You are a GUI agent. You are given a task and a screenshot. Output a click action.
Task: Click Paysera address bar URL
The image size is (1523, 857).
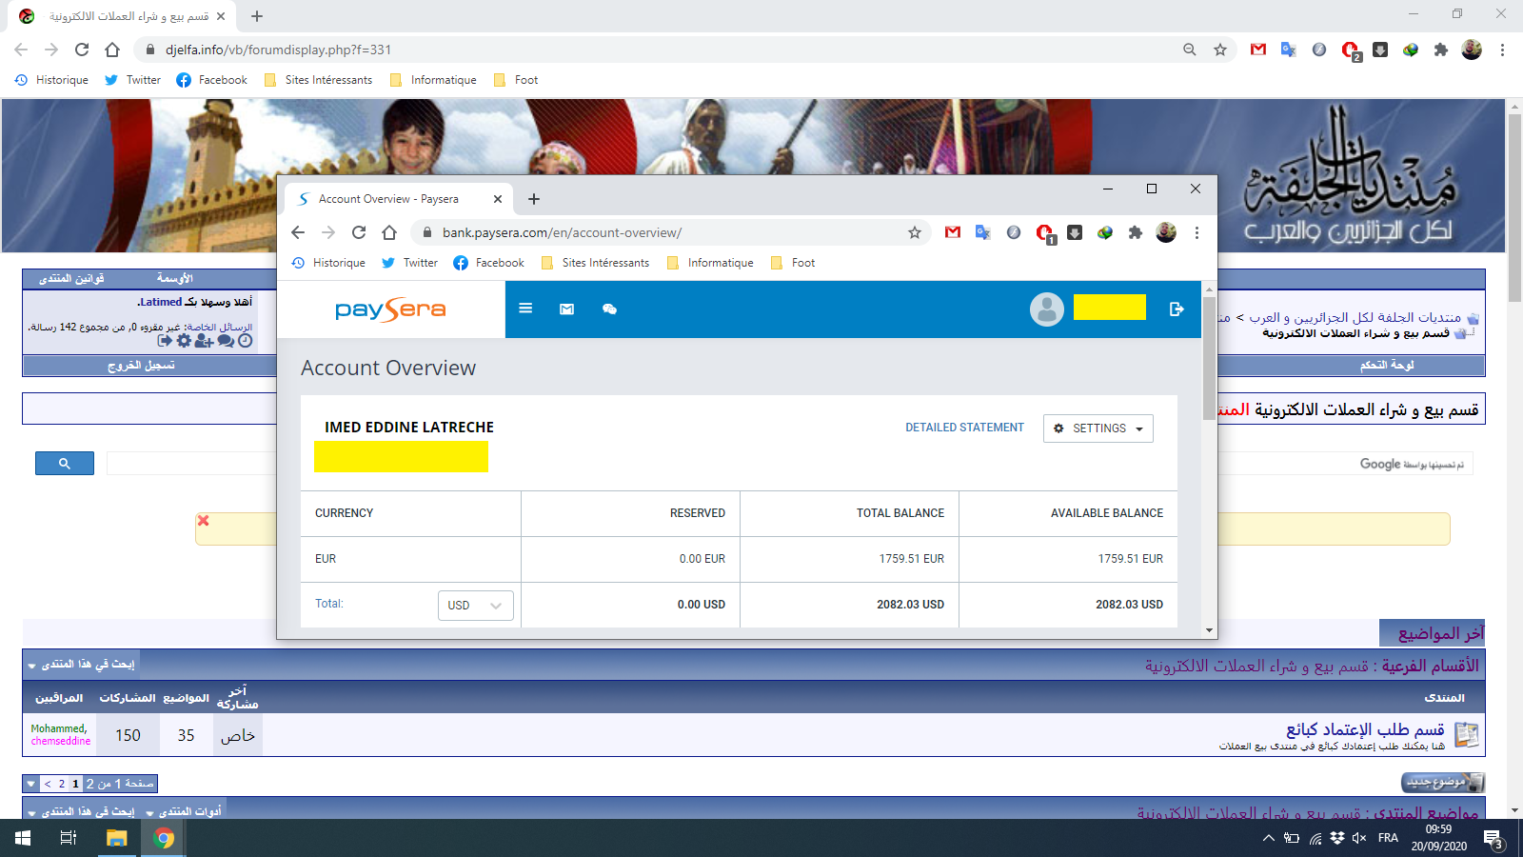[562, 232]
